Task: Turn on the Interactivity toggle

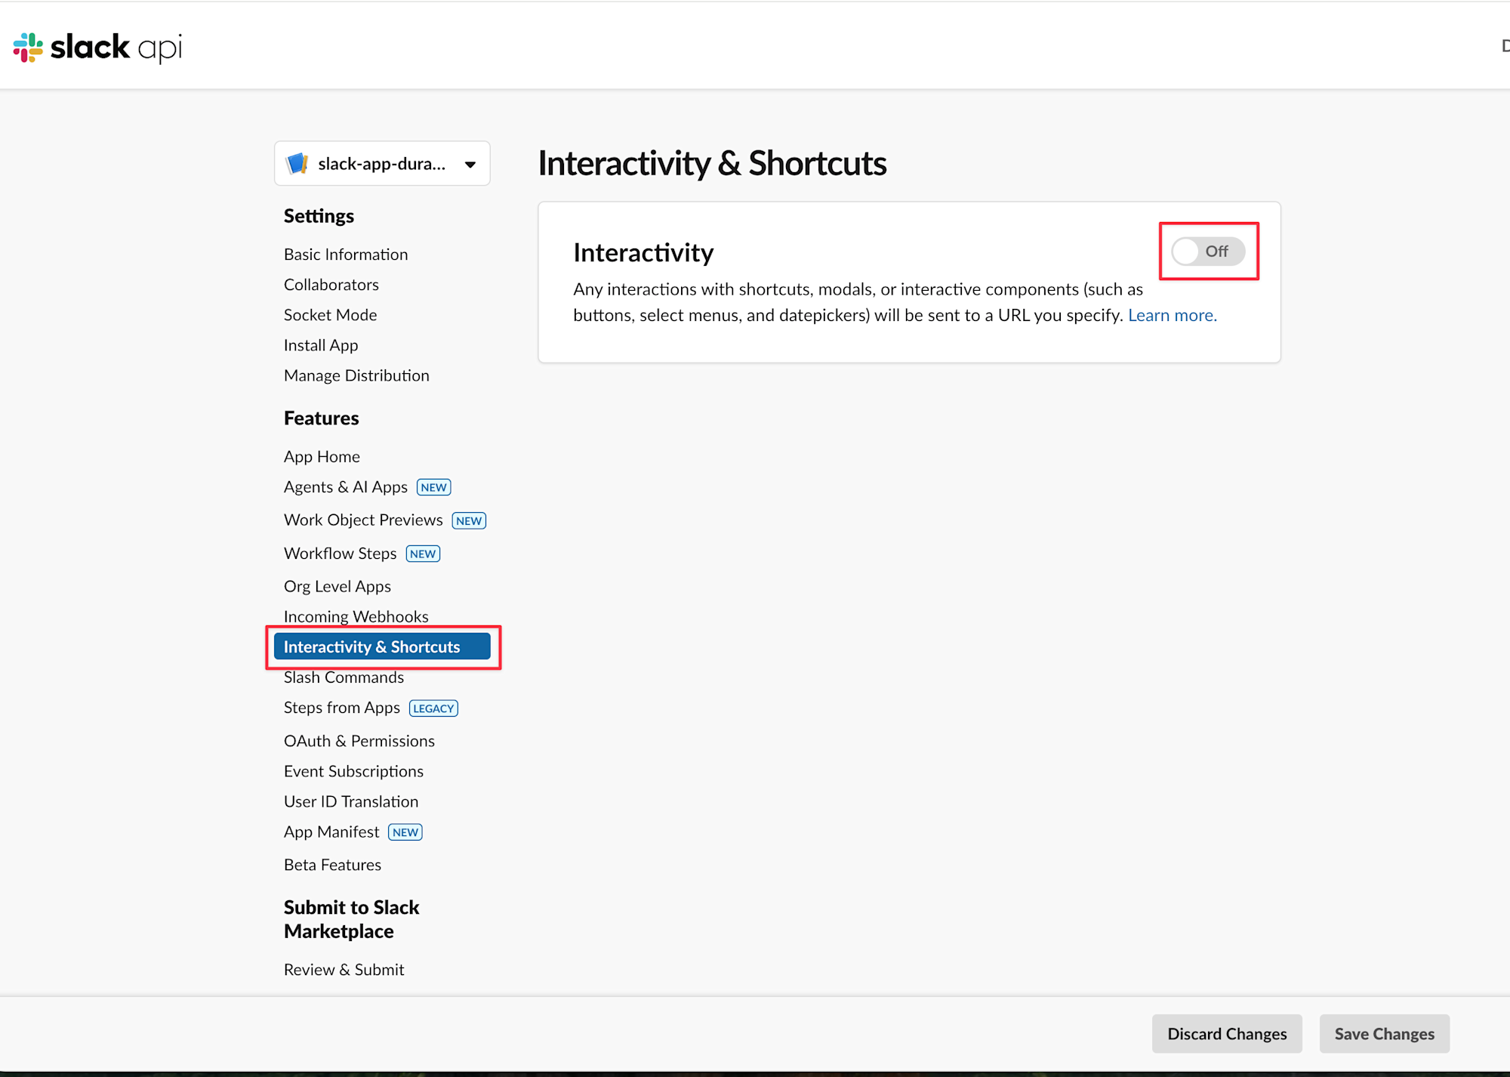Action: tap(1207, 252)
